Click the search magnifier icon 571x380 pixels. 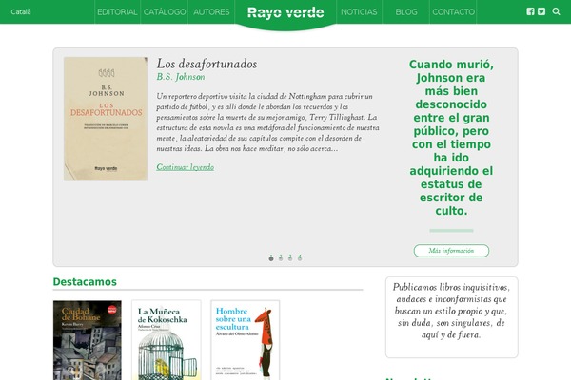(556, 11)
